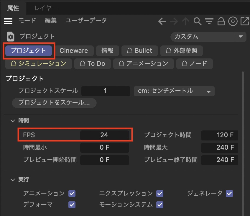Viewport: 250px width, 216px height.
Task: Open the panel in a new window icon
Action: (x=245, y=21)
